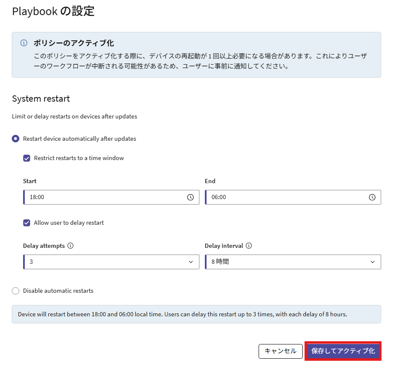Click the info icon next to Delay interval

click(x=249, y=246)
